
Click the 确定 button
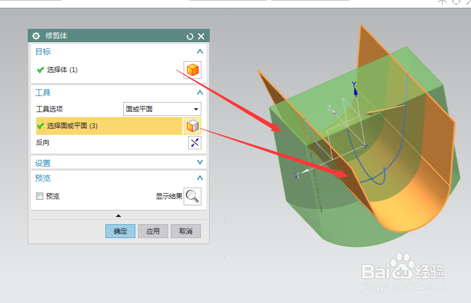point(120,231)
